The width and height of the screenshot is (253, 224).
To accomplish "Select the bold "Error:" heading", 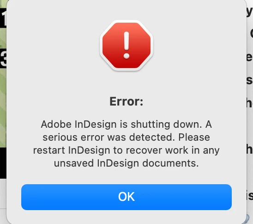I will coord(126,101).
